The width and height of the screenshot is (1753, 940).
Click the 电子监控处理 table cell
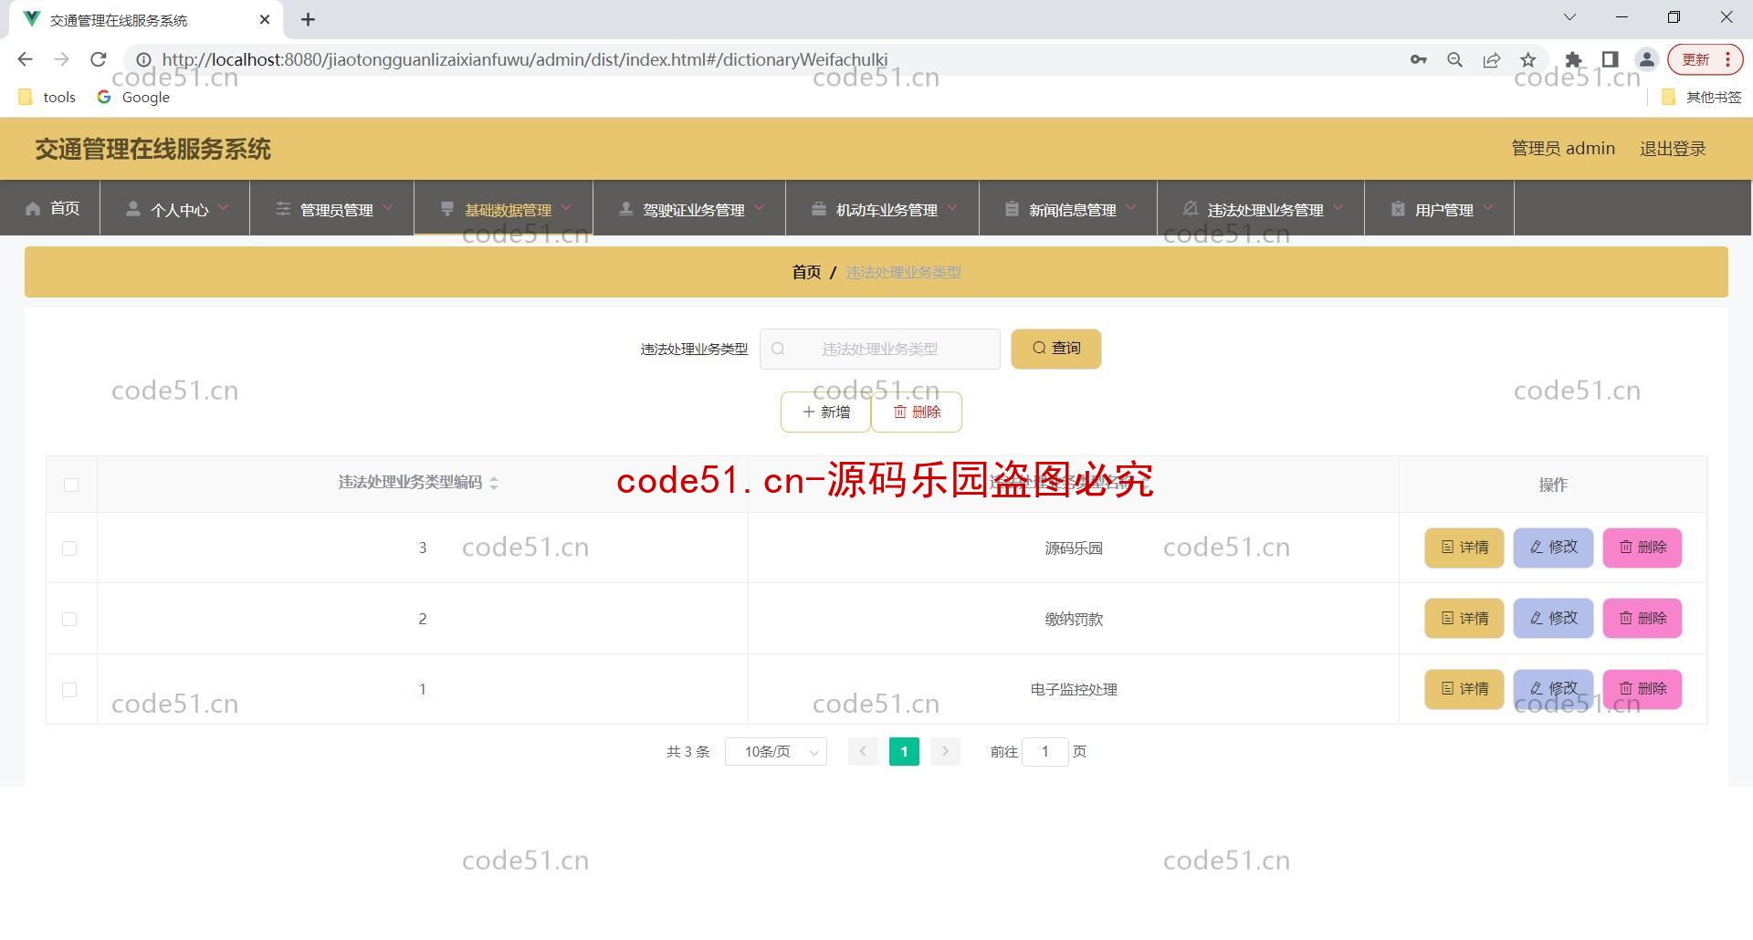pos(1074,690)
